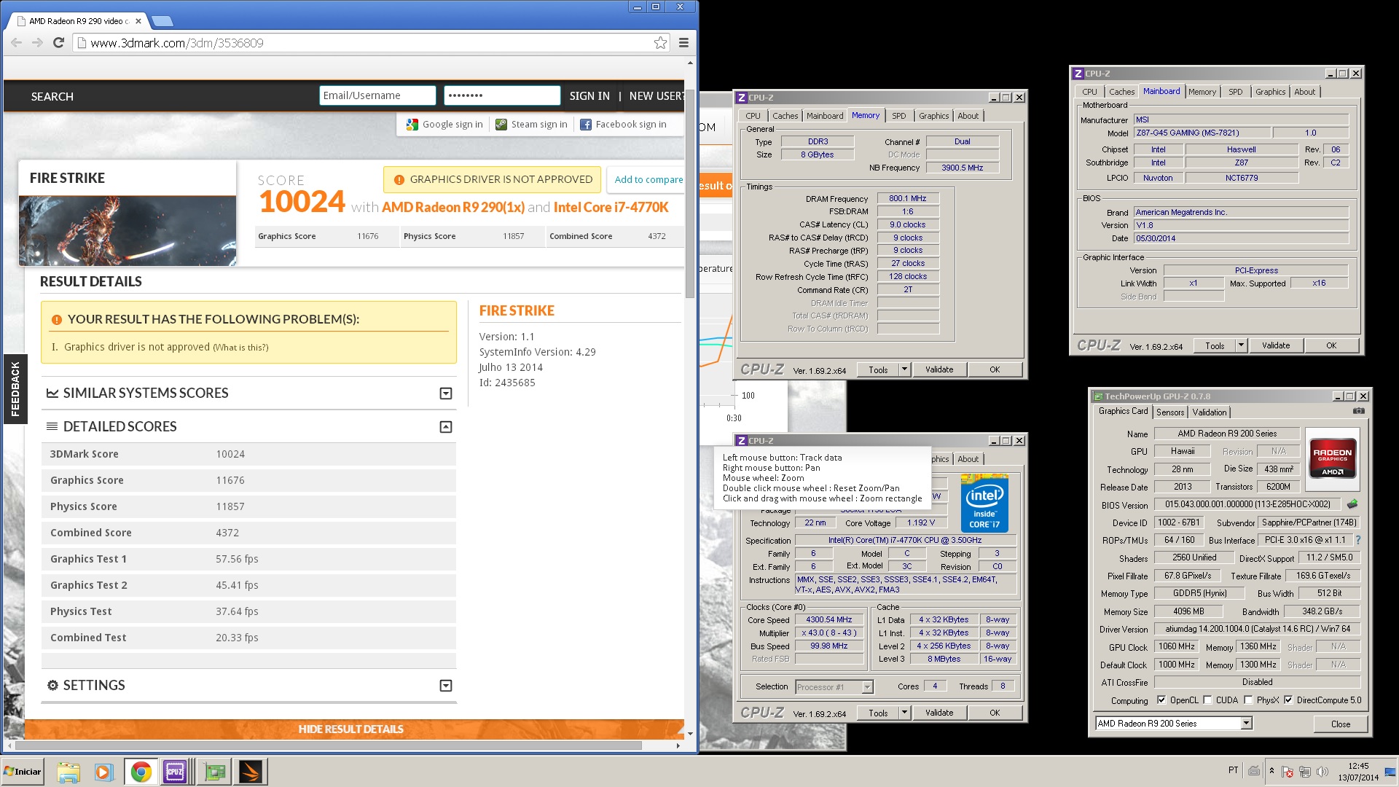Image resolution: width=1399 pixels, height=787 pixels.
Task: Toggle the DirectCompute 5.0 checkbox
Action: (x=1288, y=700)
